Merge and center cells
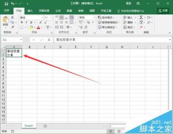Image resolution: width=173 pixels, height=134 pixels. (72, 22)
